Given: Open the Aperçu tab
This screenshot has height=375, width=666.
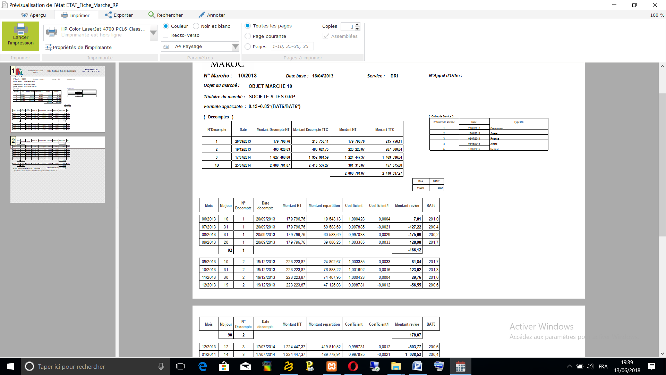Looking at the screenshot, I should [x=34, y=15].
